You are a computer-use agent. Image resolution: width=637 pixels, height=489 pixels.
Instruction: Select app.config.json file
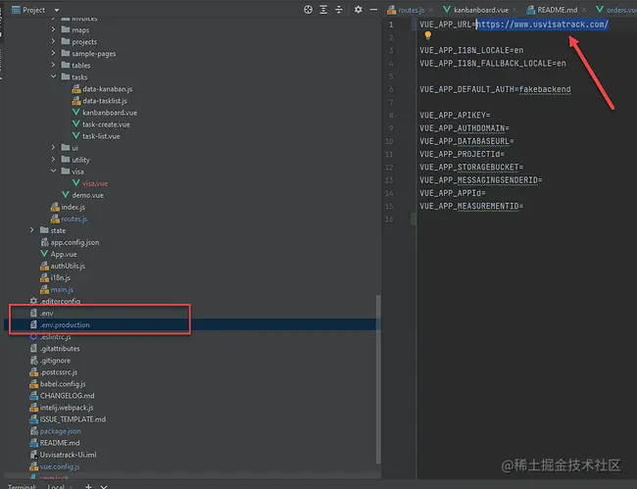point(74,242)
